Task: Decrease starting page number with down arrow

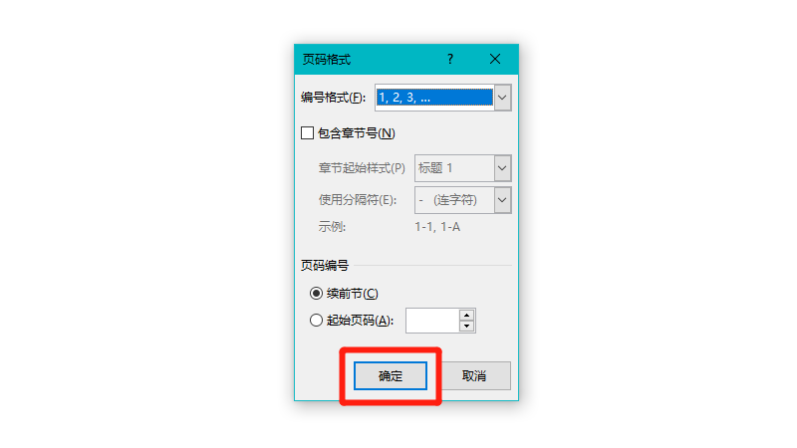Action: [x=466, y=327]
